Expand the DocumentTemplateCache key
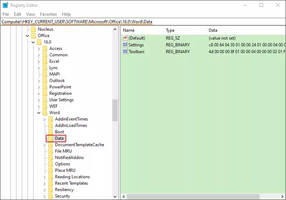 coord(44,145)
